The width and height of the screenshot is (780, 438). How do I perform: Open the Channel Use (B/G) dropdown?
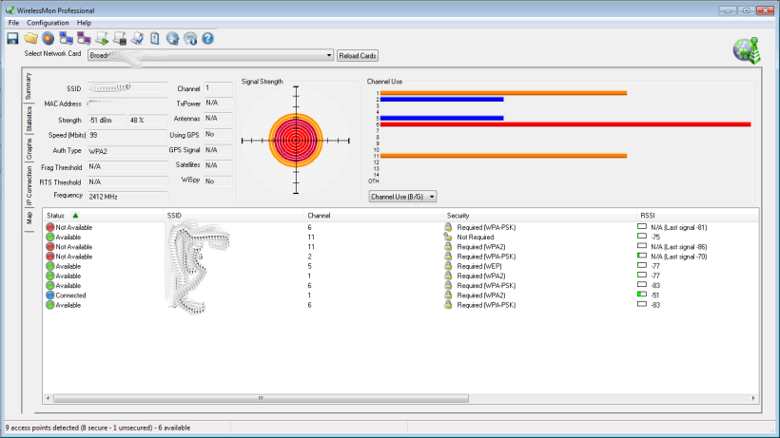[402, 197]
